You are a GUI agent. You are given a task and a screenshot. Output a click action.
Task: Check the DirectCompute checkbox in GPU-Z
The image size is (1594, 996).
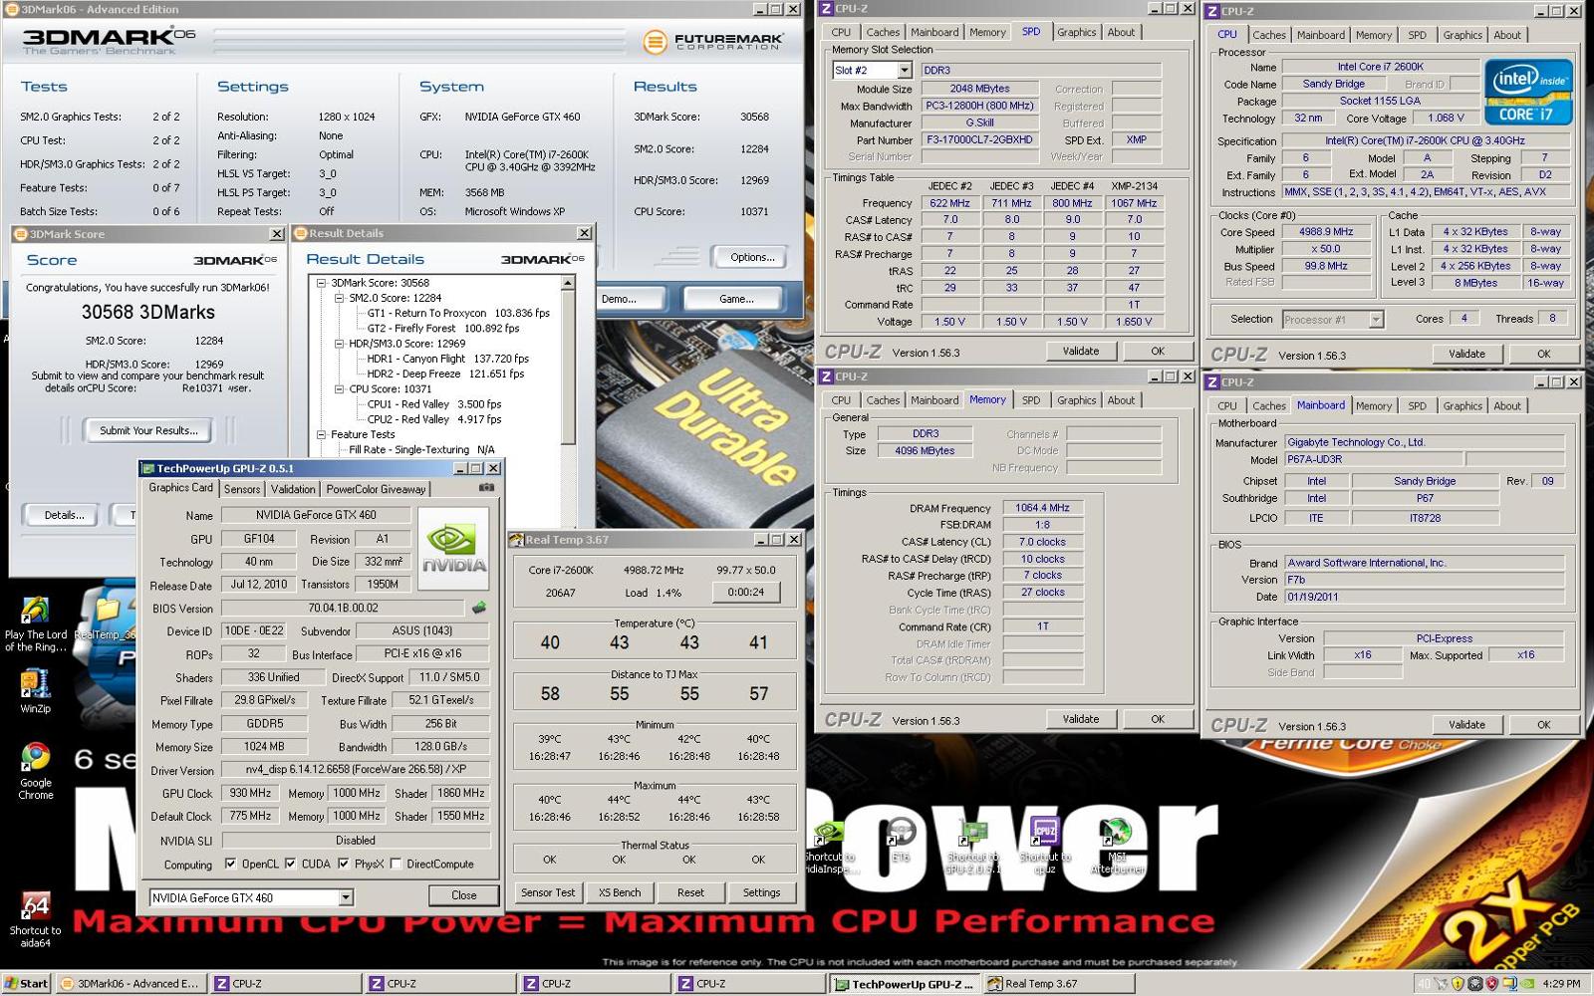click(397, 864)
